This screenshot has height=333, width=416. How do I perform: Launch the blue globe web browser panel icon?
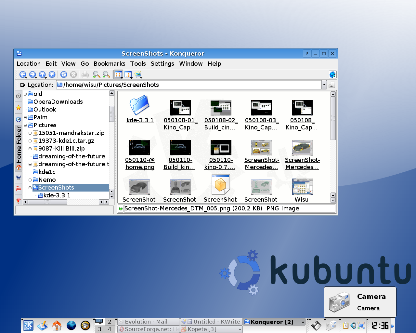point(71,325)
